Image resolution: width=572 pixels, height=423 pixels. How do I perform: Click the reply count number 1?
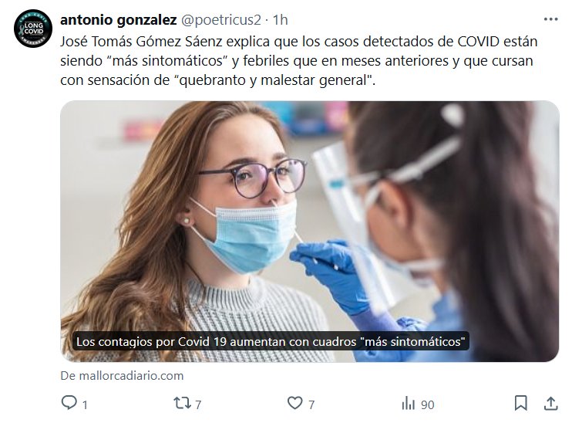point(85,404)
